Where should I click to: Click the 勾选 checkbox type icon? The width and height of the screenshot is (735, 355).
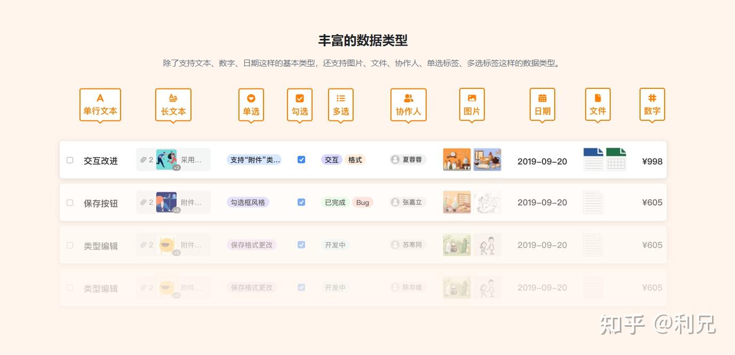299,98
